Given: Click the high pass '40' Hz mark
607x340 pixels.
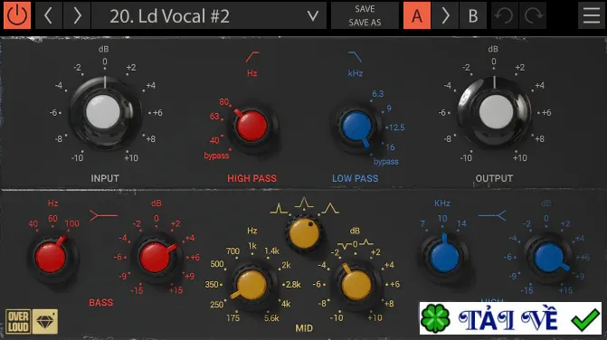Looking at the screenshot, I should pos(214,140).
